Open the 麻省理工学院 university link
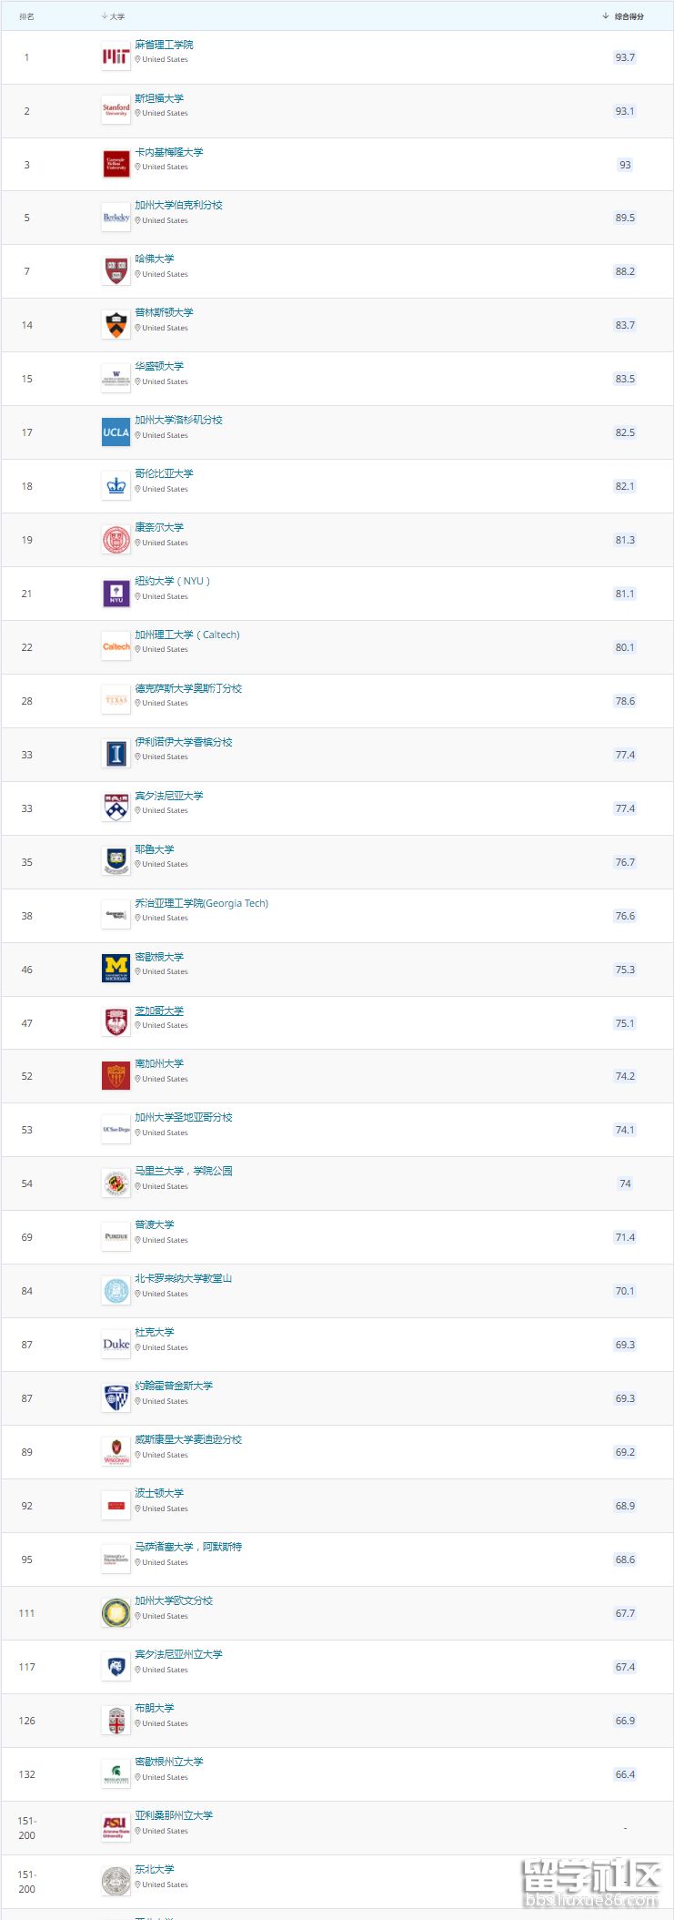 tap(164, 45)
